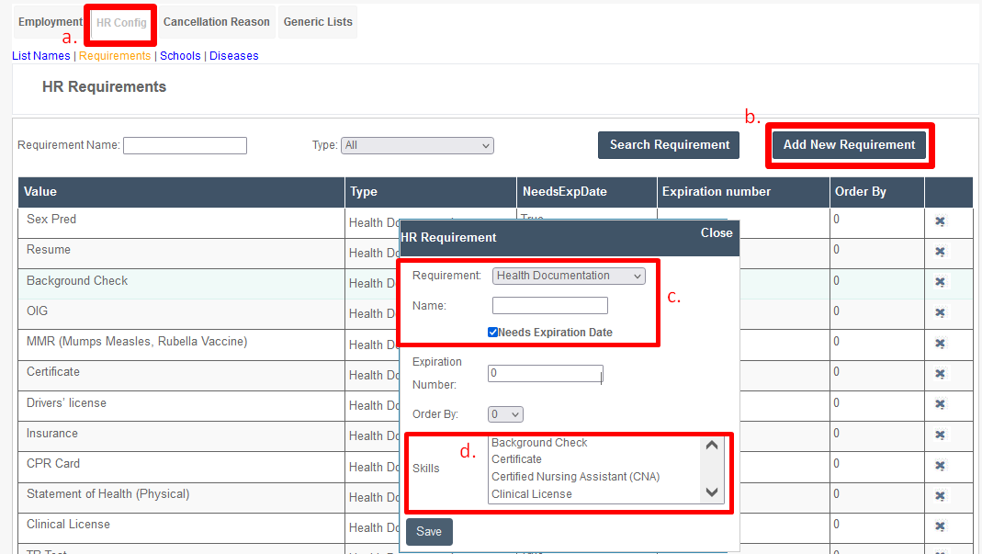The image size is (982, 554).
Task: Delete the Clinical License requirement row
Action: 940,526
